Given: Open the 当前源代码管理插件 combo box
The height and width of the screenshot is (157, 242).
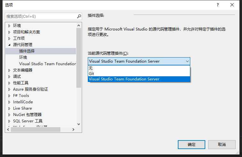Looking at the screenshot, I should 139,61.
